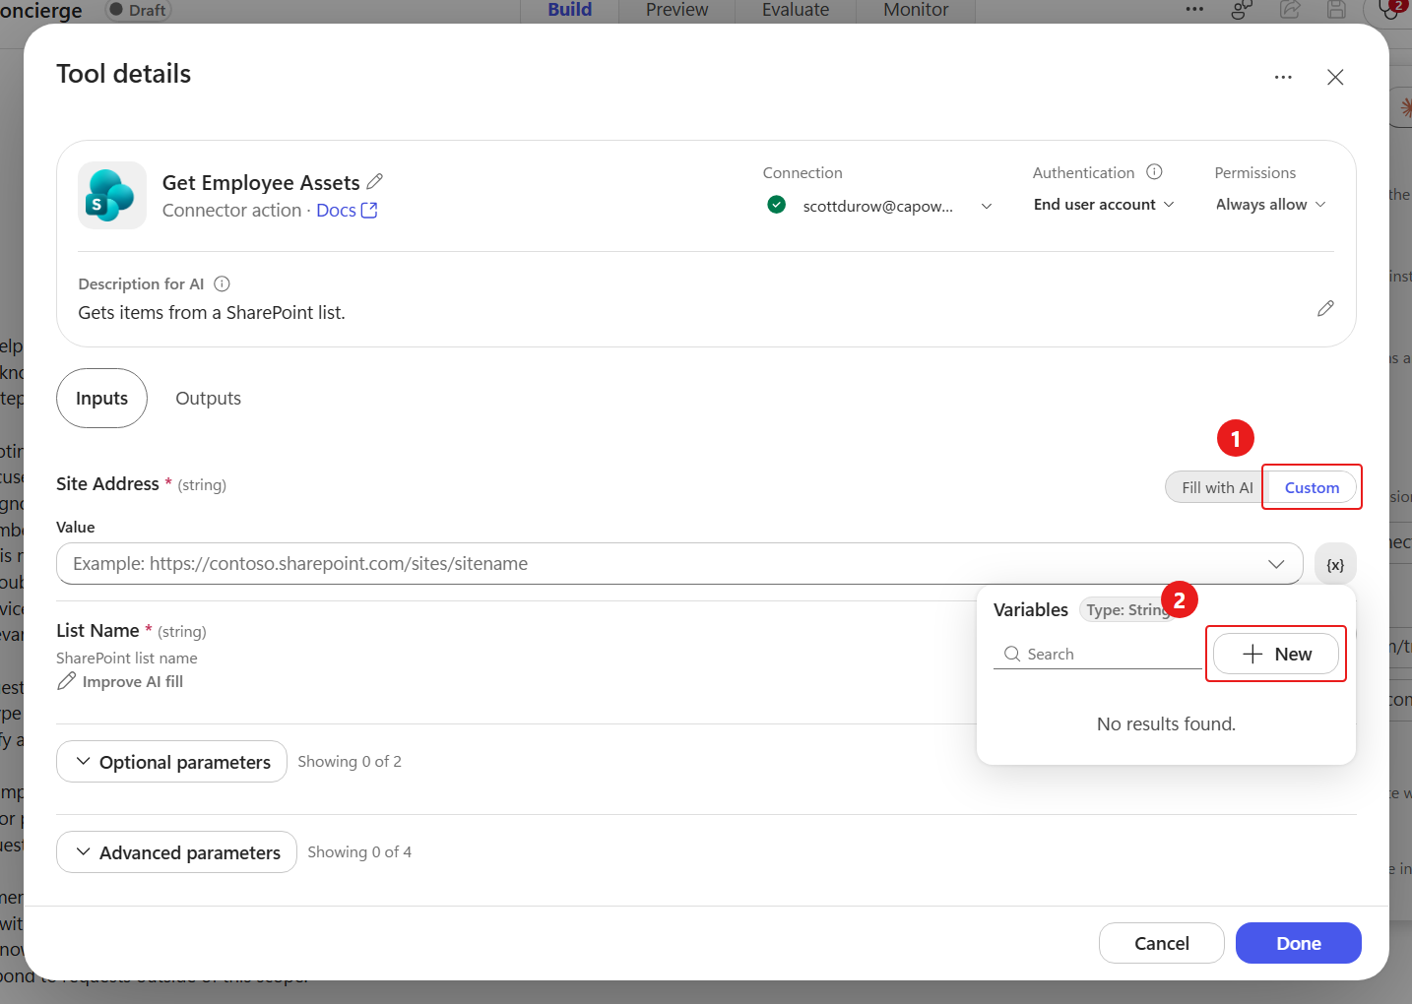
Task: Click the 'No results found.' message
Action: pyautogui.click(x=1166, y=724)
